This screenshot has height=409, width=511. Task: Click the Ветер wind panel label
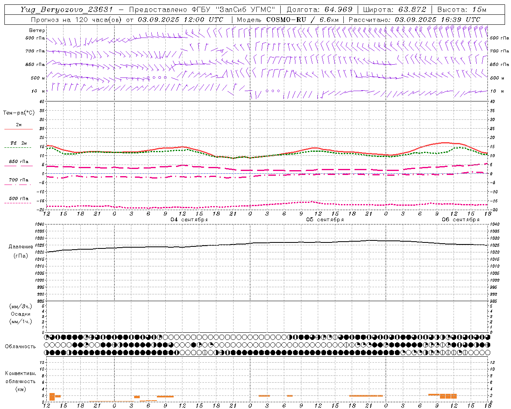(37, 30)
